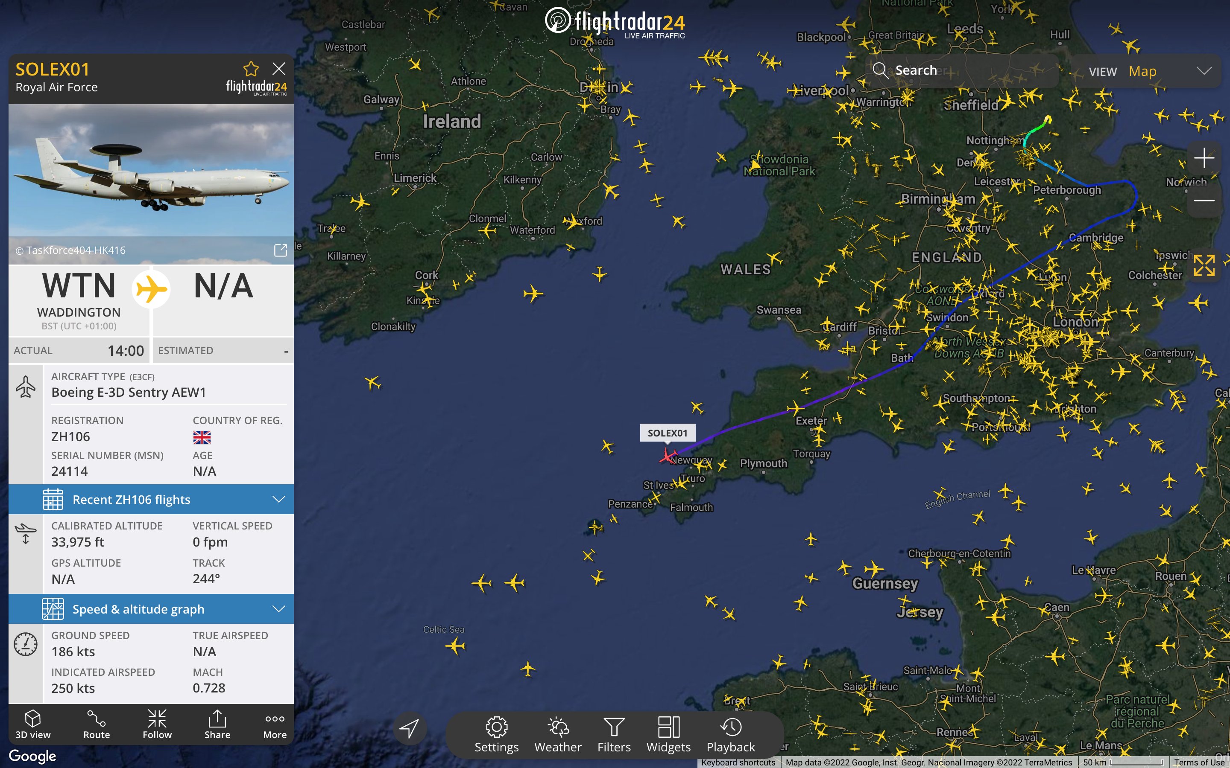Show the Route for this flight
The height and width of the screenshot is (768, 1230).
click(x=97, y=724)
